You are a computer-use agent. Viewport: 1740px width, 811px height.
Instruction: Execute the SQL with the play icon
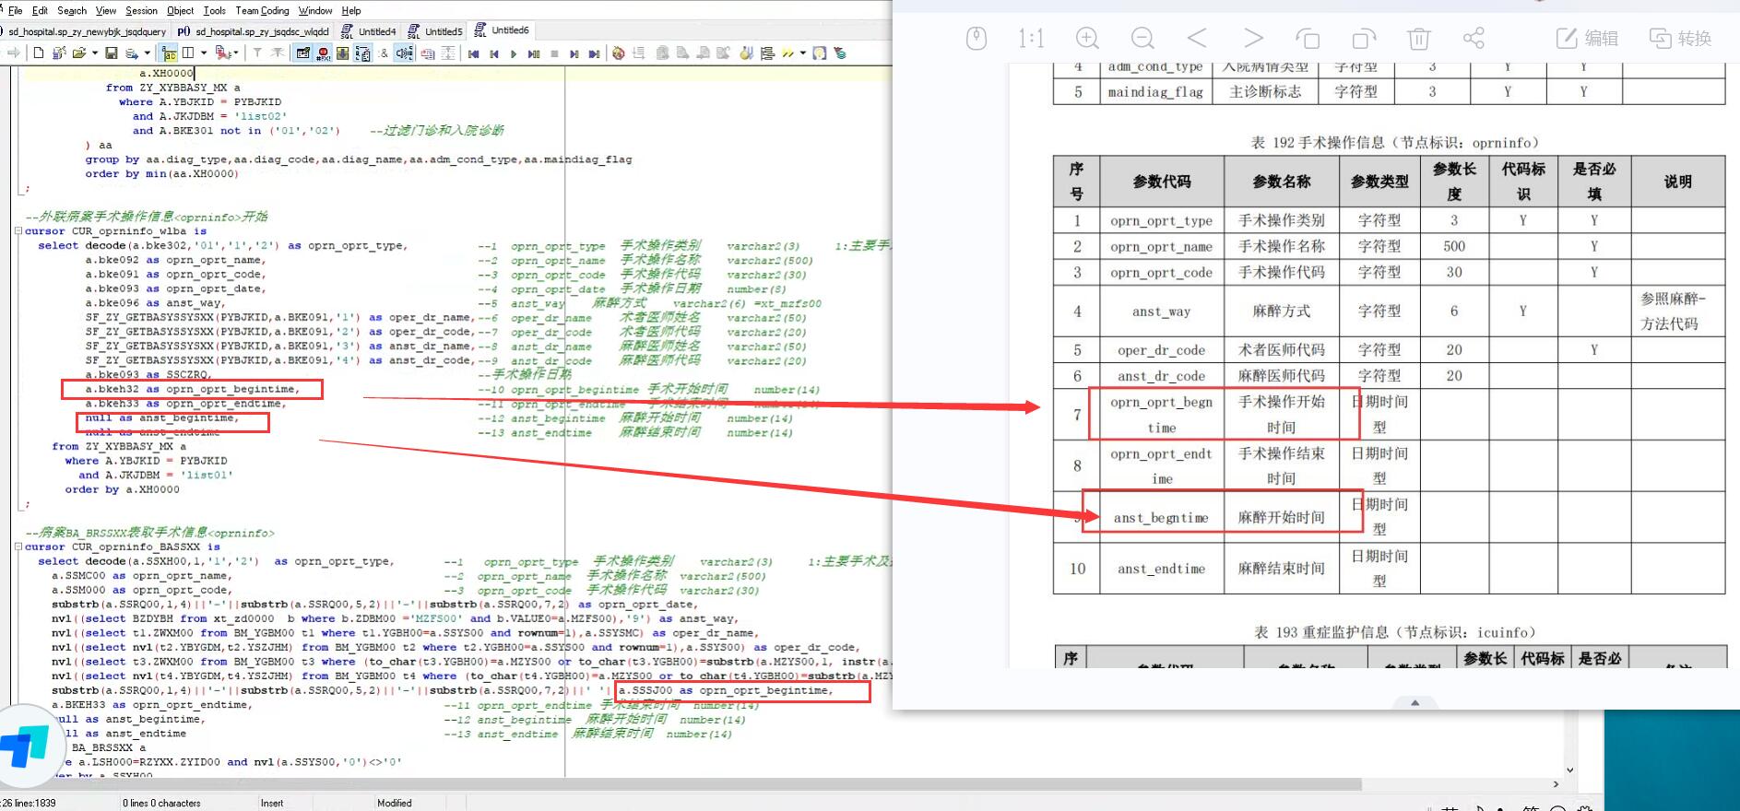(x=514, y=53)
